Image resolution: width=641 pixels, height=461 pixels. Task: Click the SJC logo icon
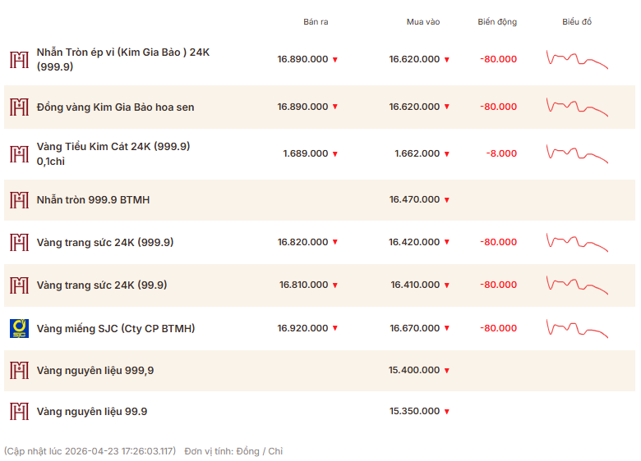pyautogui.click(x=19, y=328)
